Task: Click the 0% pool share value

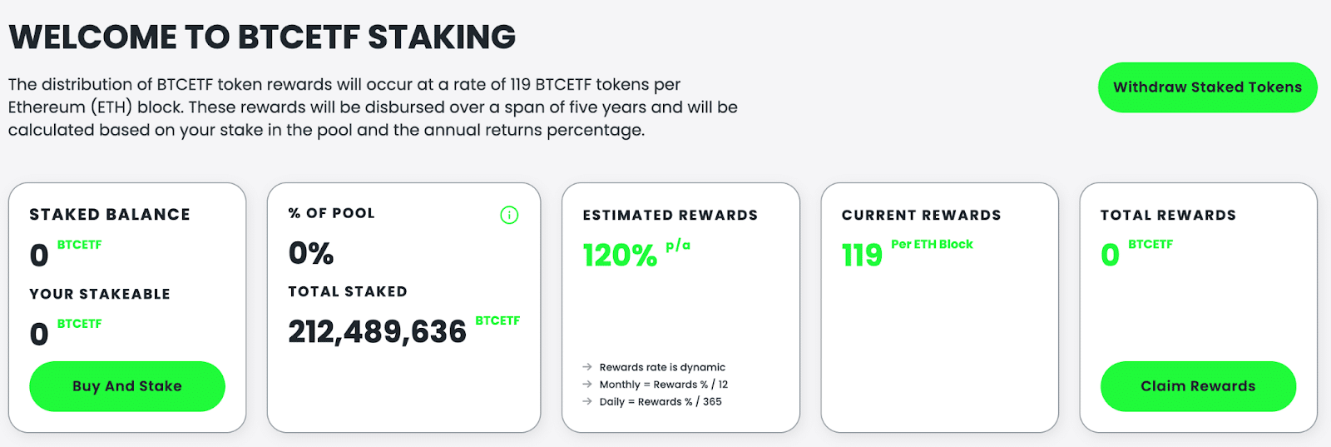Action: click(311, 253)
